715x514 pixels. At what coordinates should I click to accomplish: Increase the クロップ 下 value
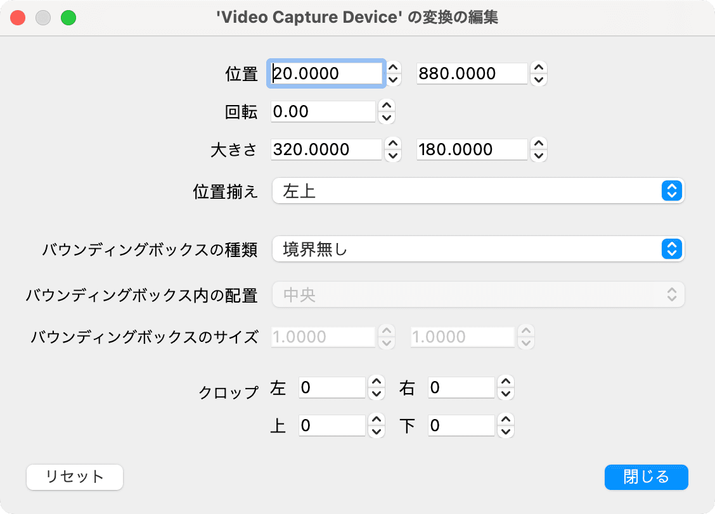point(506,419)
